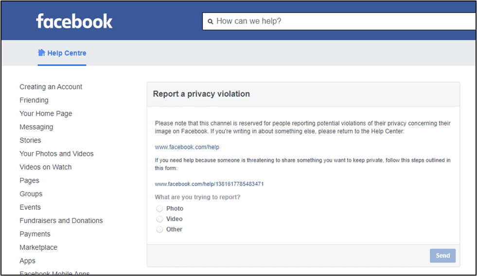The image size is (477, 276).
Task: Open the Stories help topic
Action: (31, 140)
